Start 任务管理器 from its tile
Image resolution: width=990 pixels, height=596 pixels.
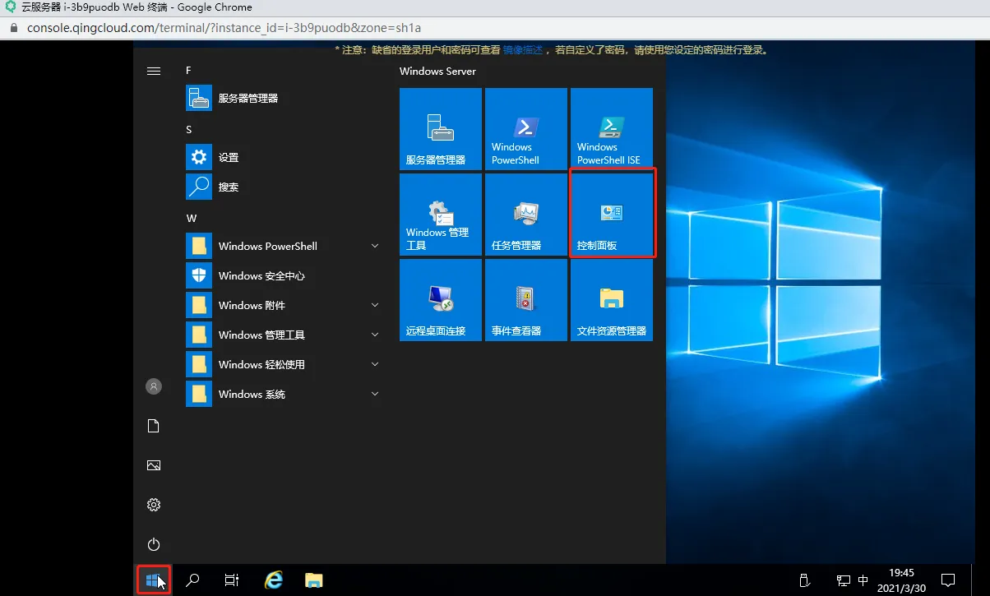(525, 214)
